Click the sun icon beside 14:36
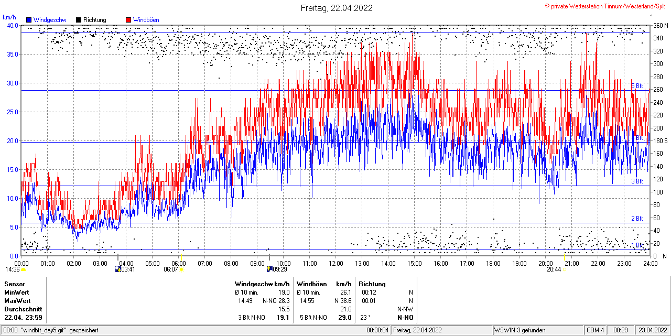The width and height of the screenshot is (671, 336). pyautogui.click(x=23, y=269)
